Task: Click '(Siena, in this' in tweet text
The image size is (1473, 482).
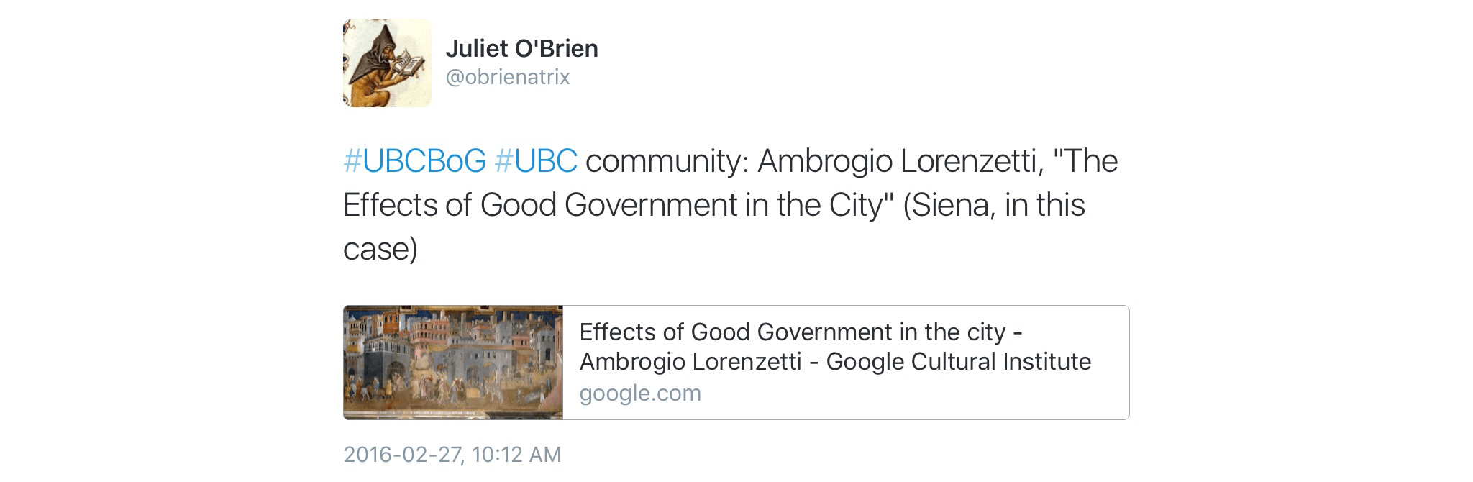Action: (993, 205)
